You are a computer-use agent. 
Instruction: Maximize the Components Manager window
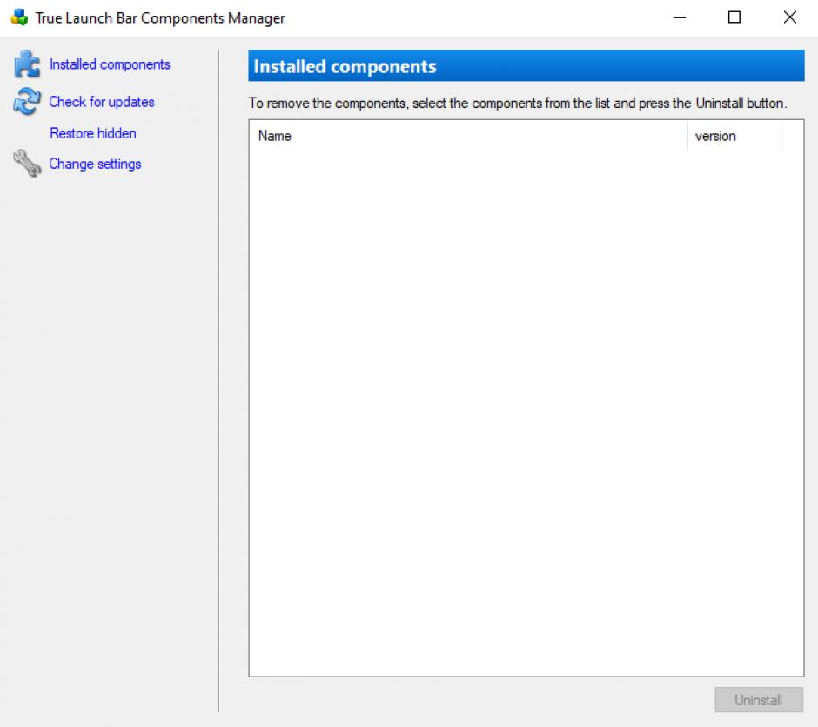tap(734, 17)
